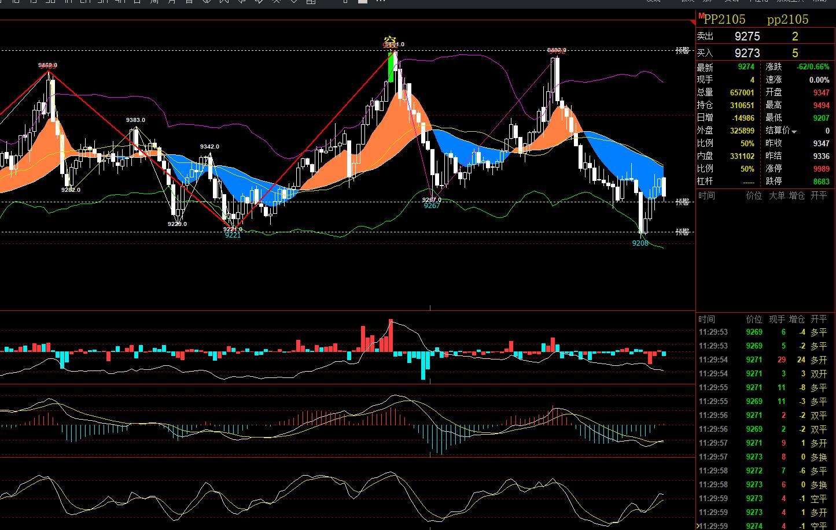The width and height of the screenshot is (836, 530).
Task: Click the 卖出 ask price 9275
Action: [x=747, y=36]
